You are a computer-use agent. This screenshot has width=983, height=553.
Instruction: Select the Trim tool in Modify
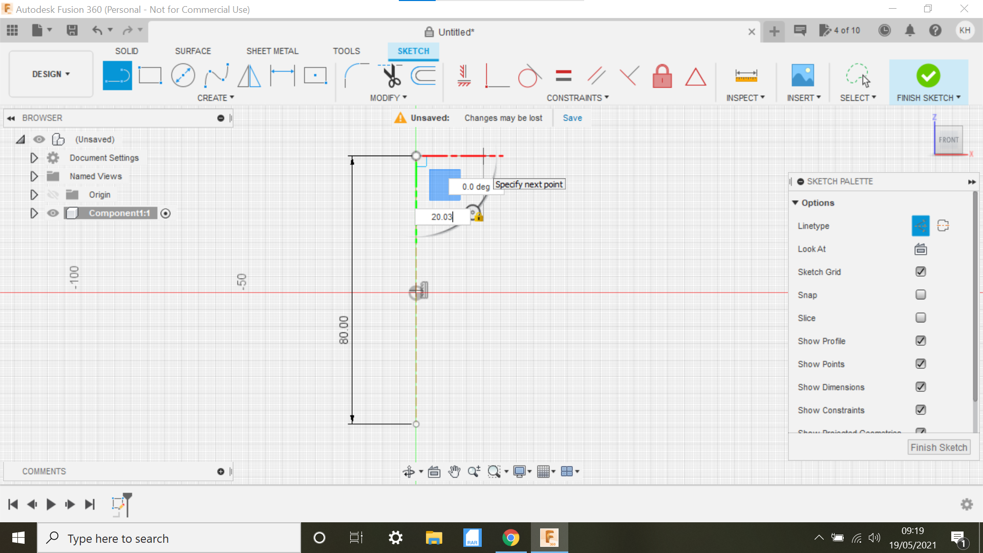tap(390, 75)
